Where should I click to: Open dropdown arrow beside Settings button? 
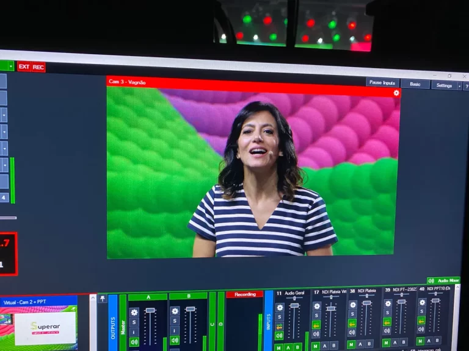click(460, 86)
